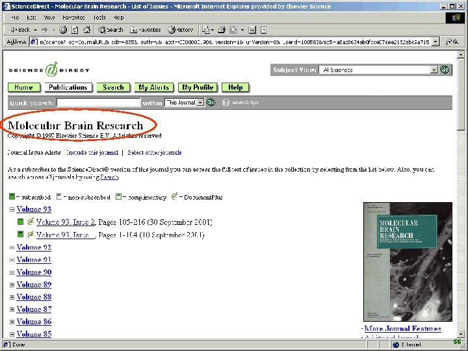
Task: Click the Select other journals link
Action: [155, 153]
